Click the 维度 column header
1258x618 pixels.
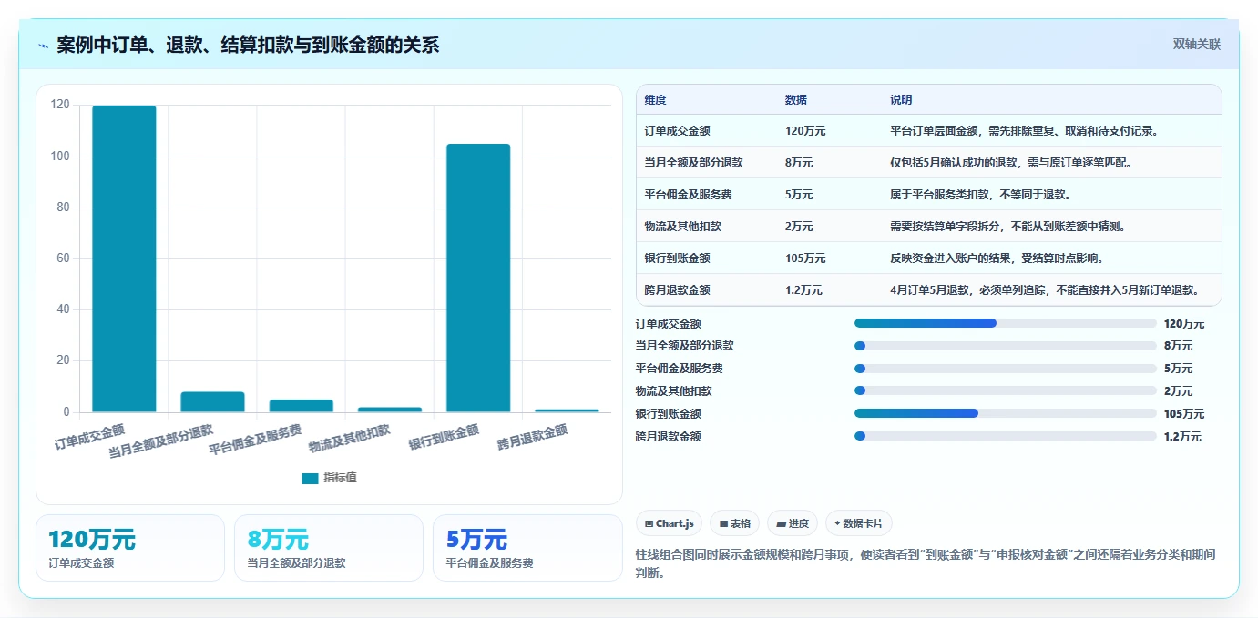[x=656, y=100]
